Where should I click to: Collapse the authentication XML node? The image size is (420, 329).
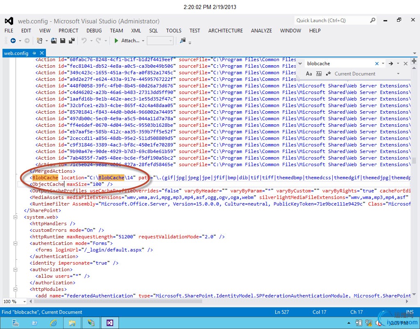(15, 243)
